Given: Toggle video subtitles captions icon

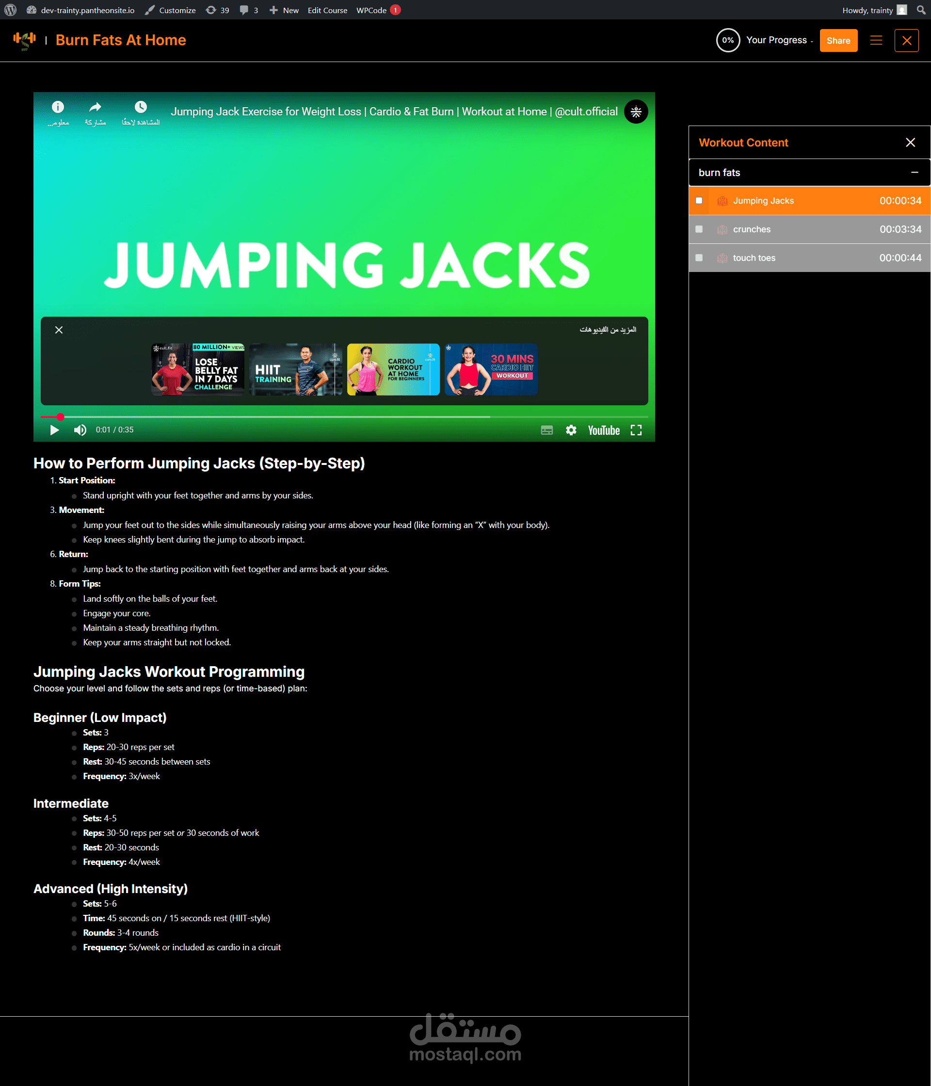Looking at the screenshot, I should pos(546,430).
